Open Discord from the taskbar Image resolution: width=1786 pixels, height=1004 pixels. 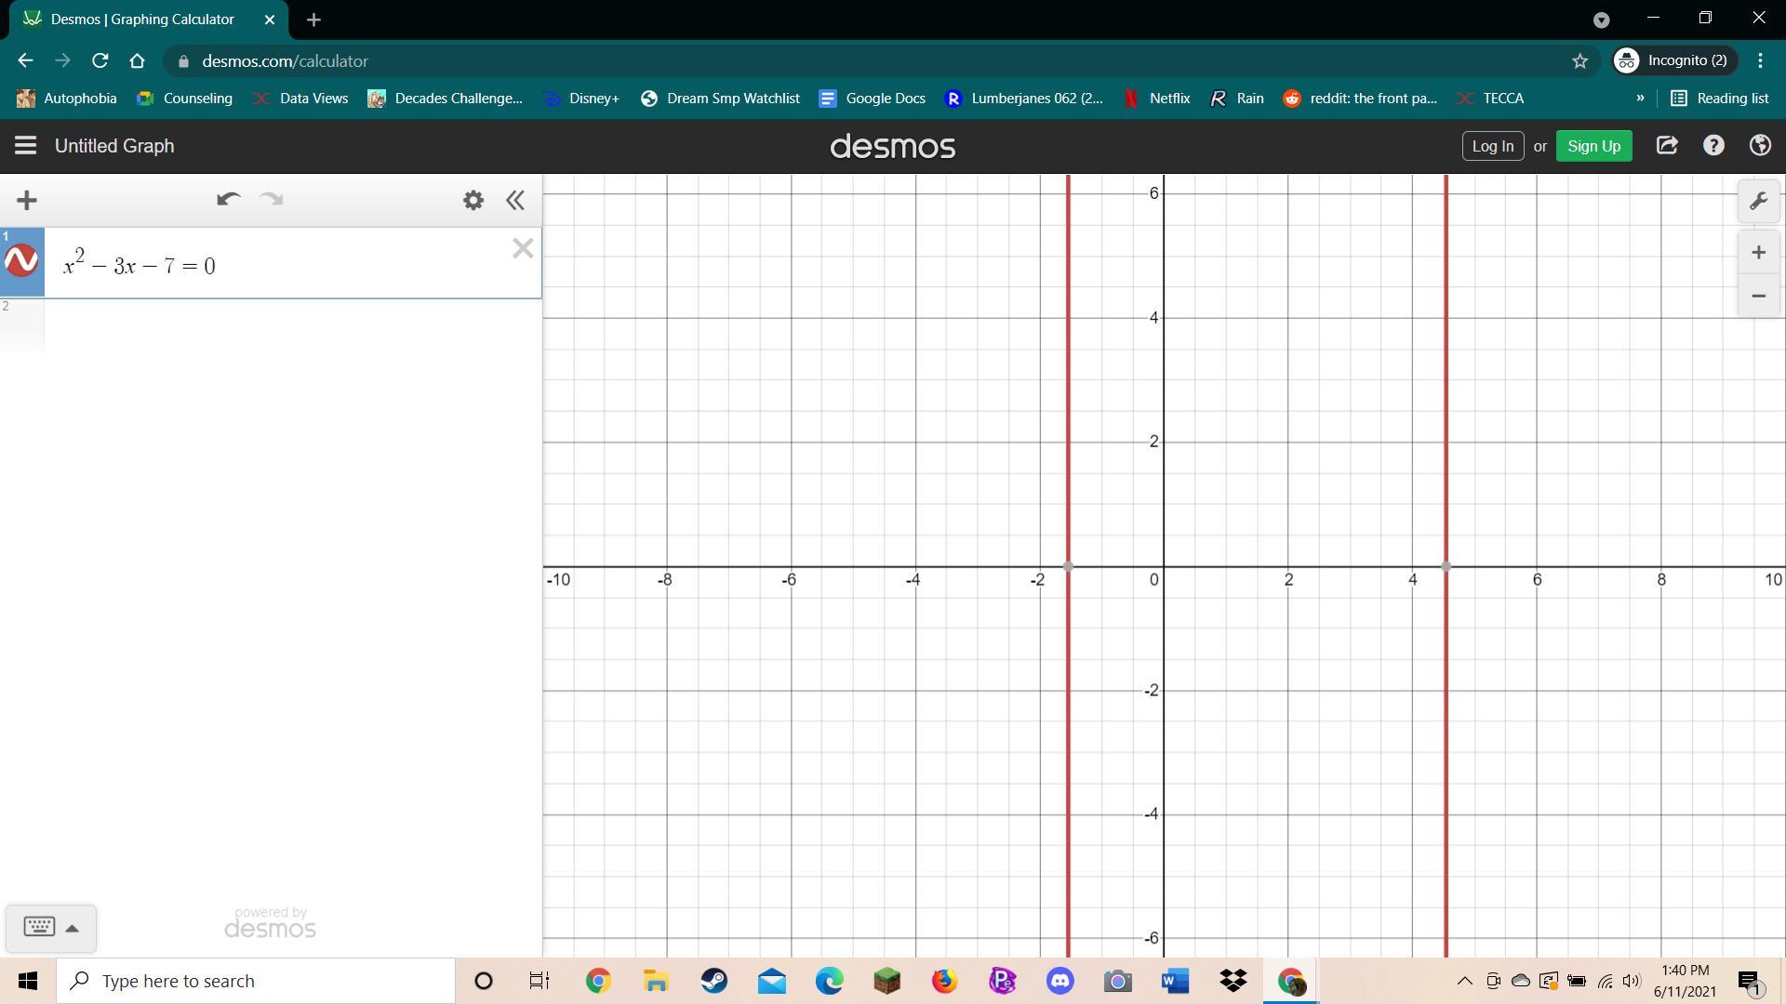coord(1060,981)
